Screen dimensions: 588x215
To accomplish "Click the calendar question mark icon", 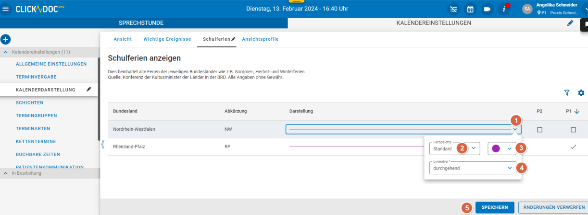I will [x=470, y=9].
